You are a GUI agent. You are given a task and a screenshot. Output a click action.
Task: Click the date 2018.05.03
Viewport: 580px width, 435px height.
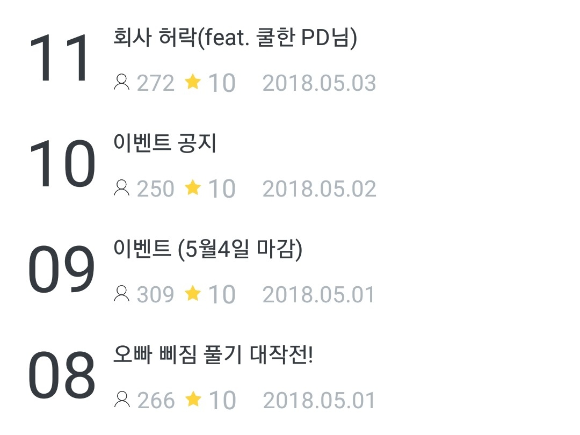tap(319, 83)
